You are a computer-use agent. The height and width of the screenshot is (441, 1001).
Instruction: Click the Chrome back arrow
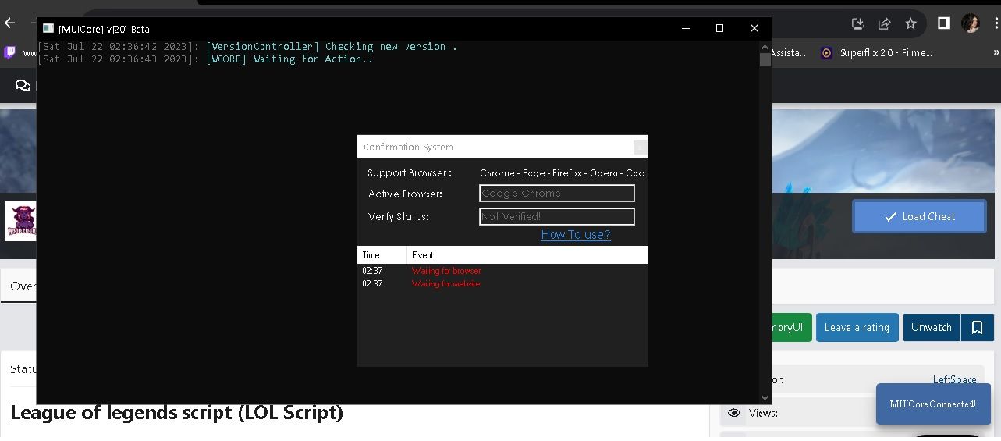pos(10,23)
